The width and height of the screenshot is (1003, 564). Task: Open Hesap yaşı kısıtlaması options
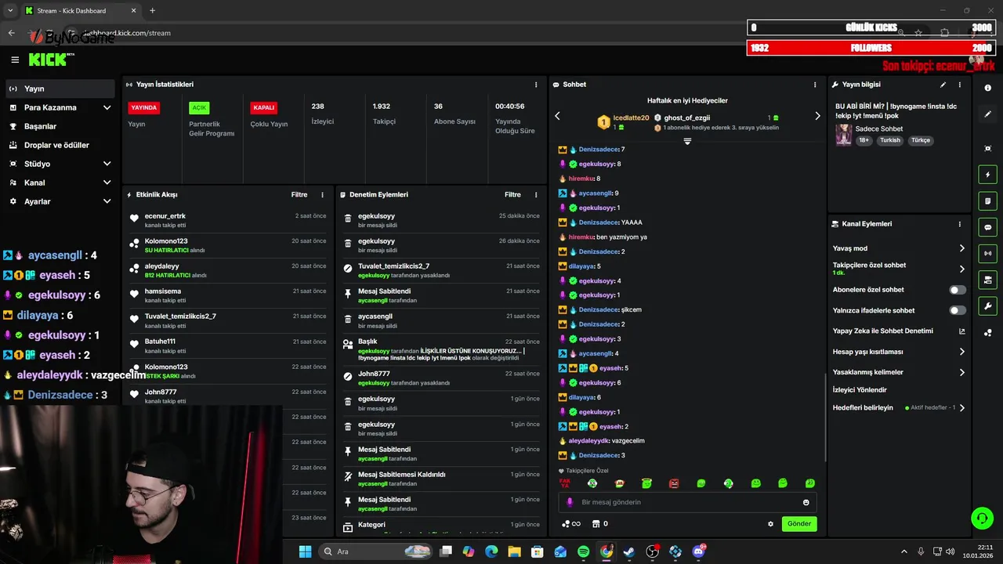pos(899,352)
